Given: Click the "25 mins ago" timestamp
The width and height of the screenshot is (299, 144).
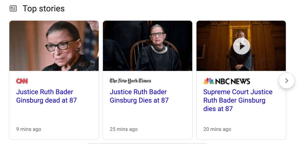Looking at the screenshot, I should click(x=124, y=129).
